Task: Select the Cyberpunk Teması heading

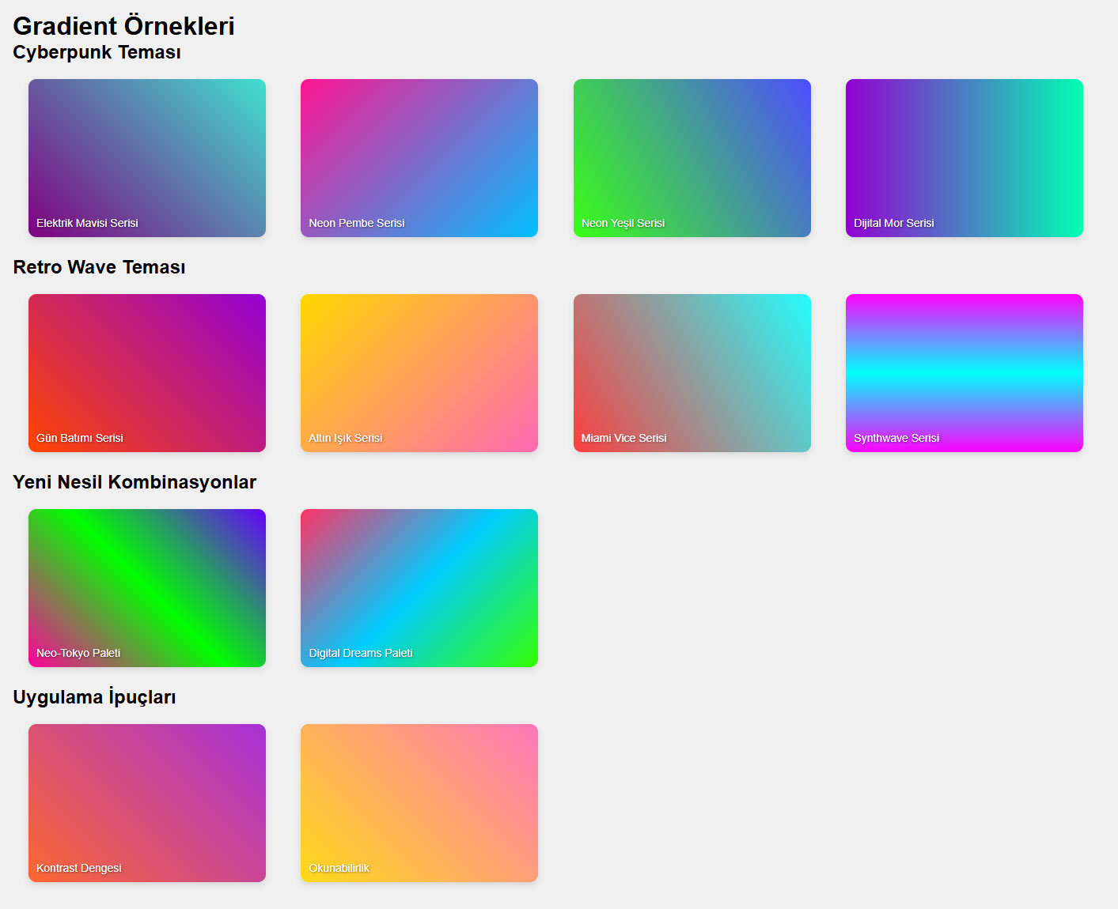Action: coord(97,52)
